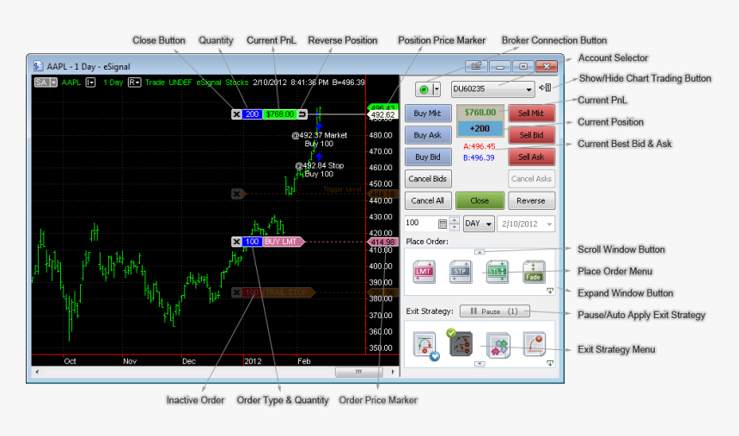Click the chart window title bar options icon
This screenshot has width=739, height=436.
click(x=476, y=66)
